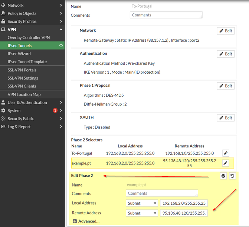This screenshot has width=249, height=227.
Task: Click the System gear icon
Action: coord(3,111)
